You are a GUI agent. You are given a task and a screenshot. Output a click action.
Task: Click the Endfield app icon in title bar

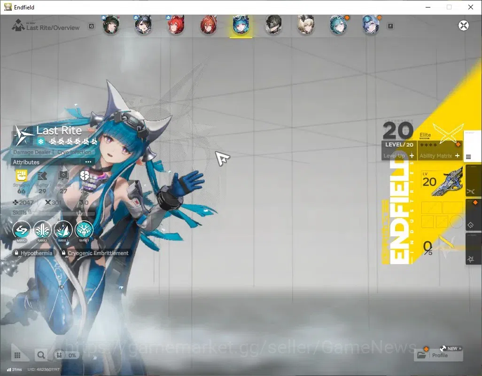click(x=8, y=7)
